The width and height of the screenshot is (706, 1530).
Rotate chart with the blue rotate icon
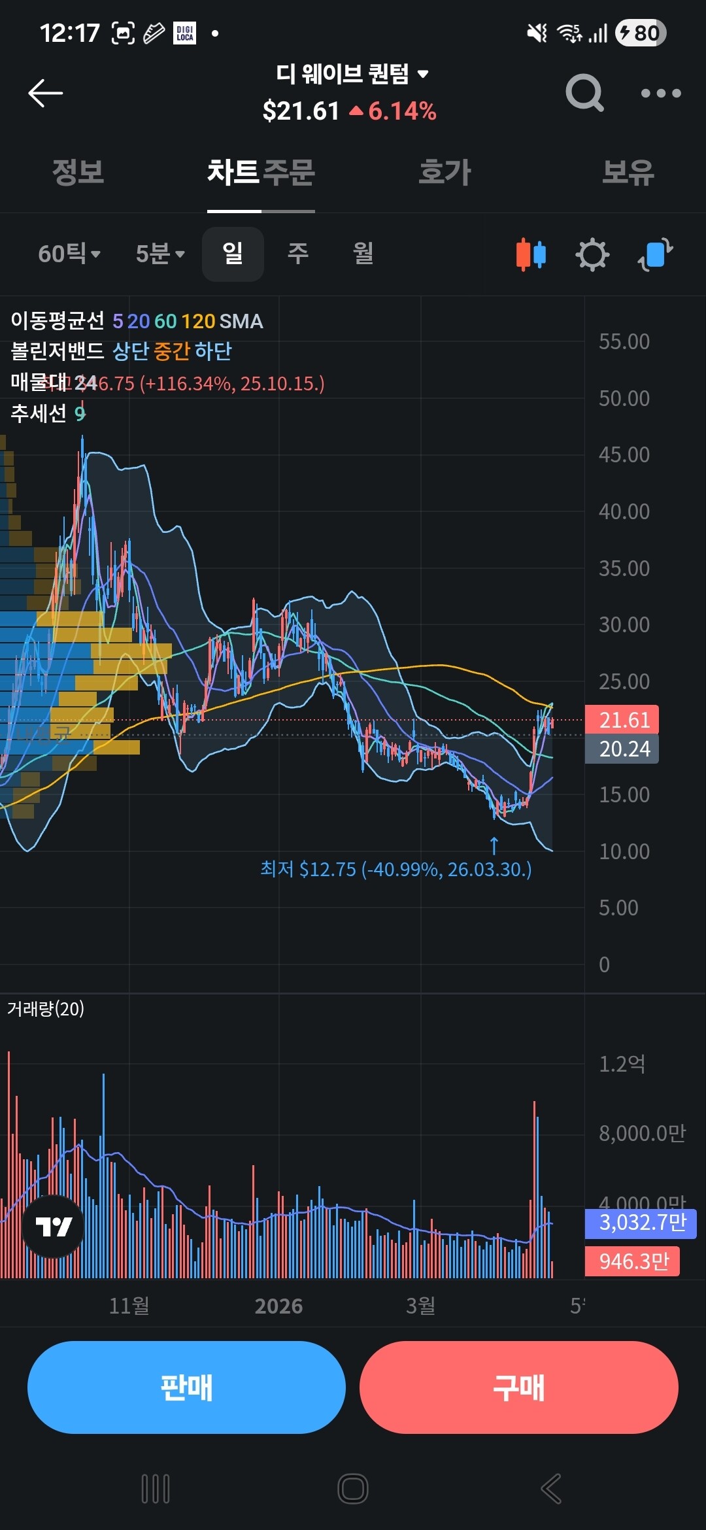(656, 254)
